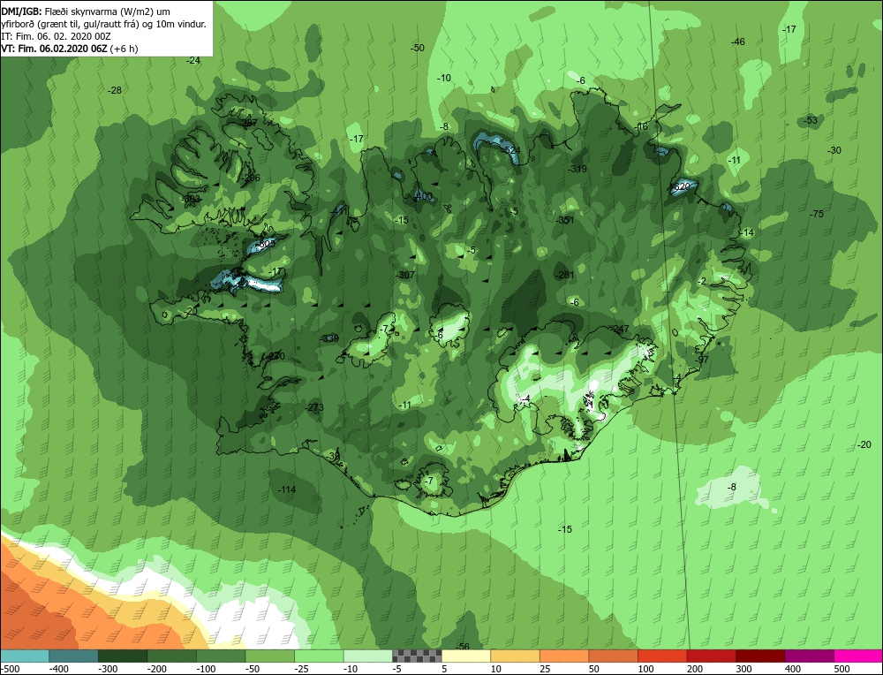The height and width of the screenshot is (675, 883).
Task: Click the '-500' label on the color scale
Action: (11, 669)
